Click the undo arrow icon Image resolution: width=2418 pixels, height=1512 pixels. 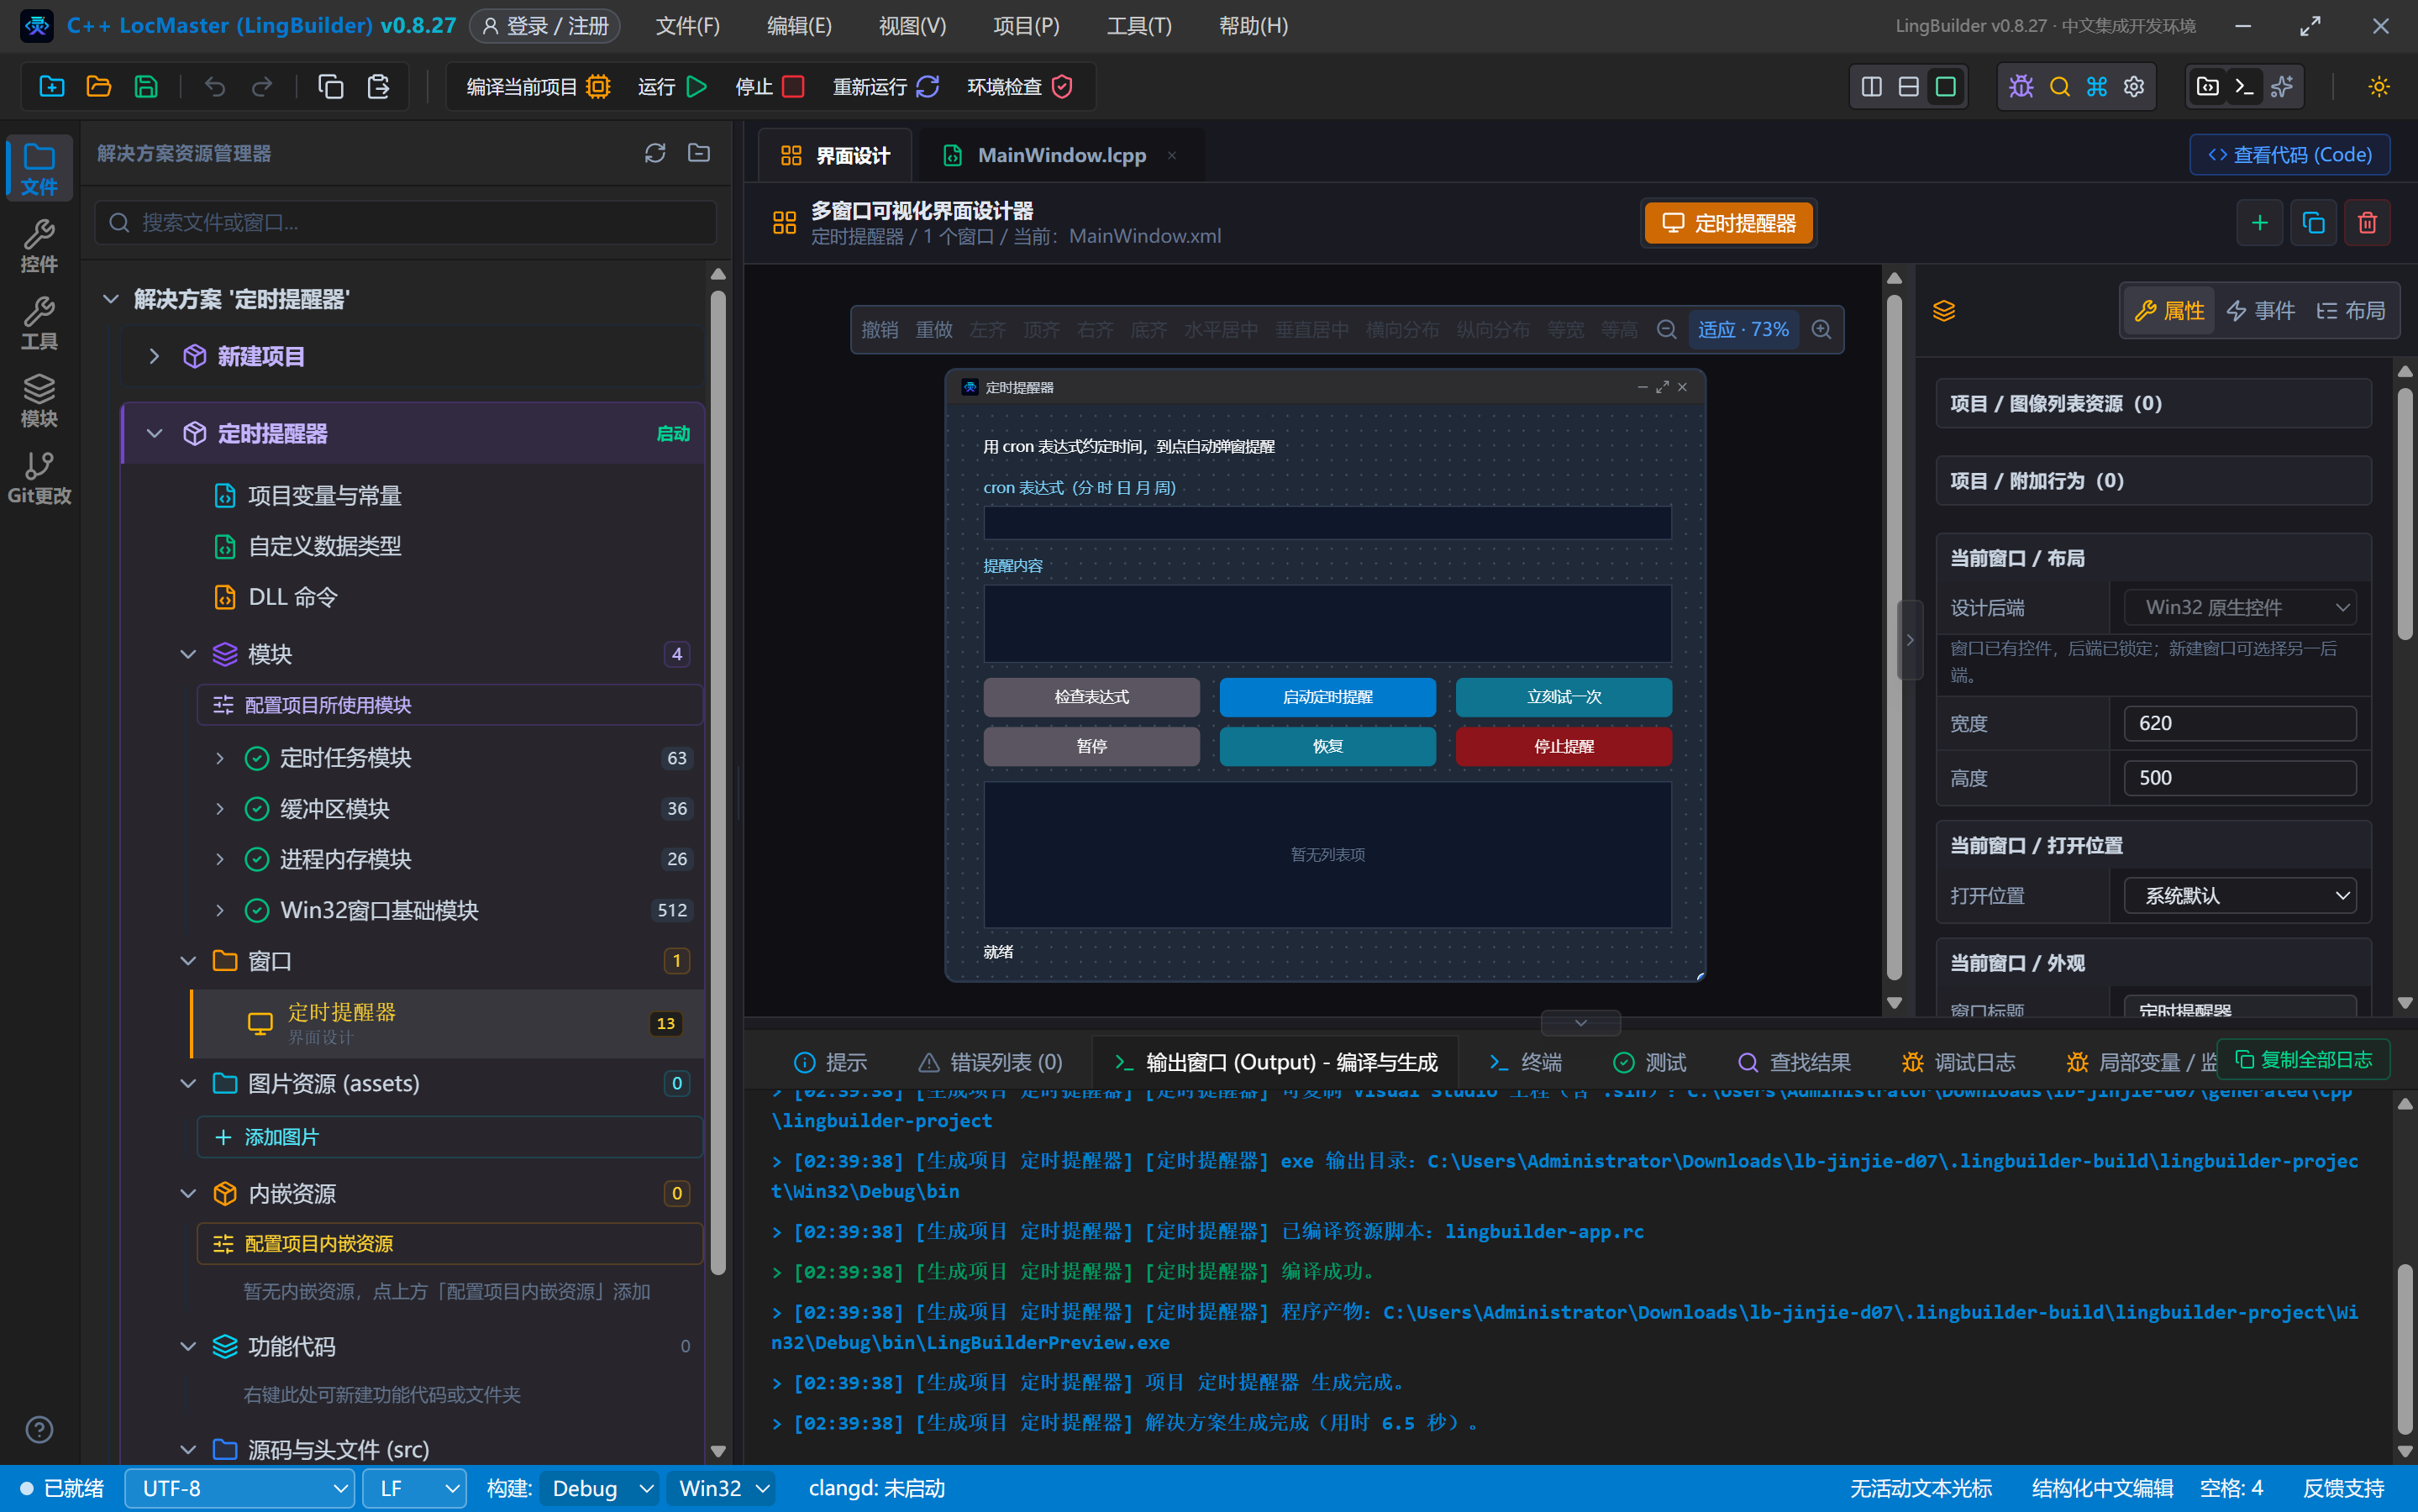point(214,87)
